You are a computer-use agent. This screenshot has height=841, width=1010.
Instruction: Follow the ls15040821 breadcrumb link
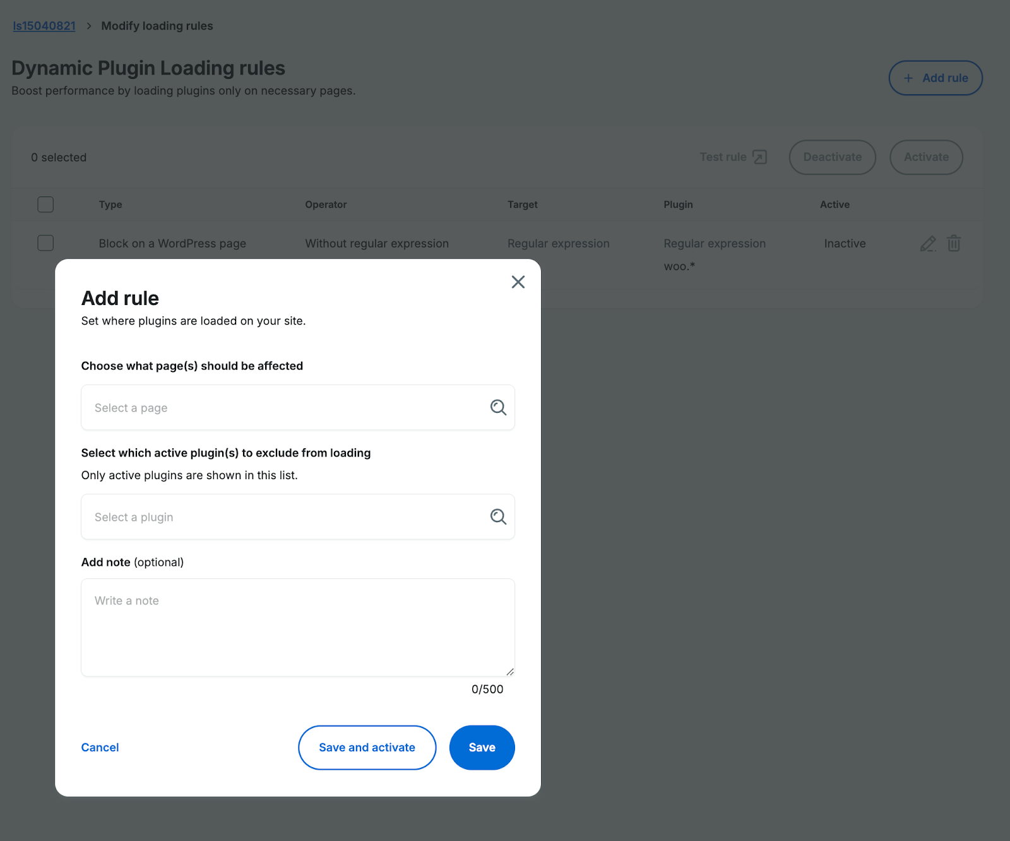click(x=43, y=25)
